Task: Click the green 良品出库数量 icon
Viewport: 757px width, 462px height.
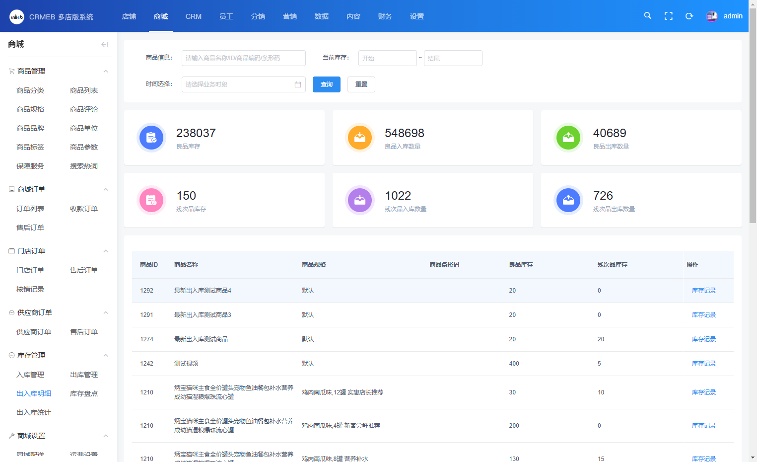Action: (568, 138)
